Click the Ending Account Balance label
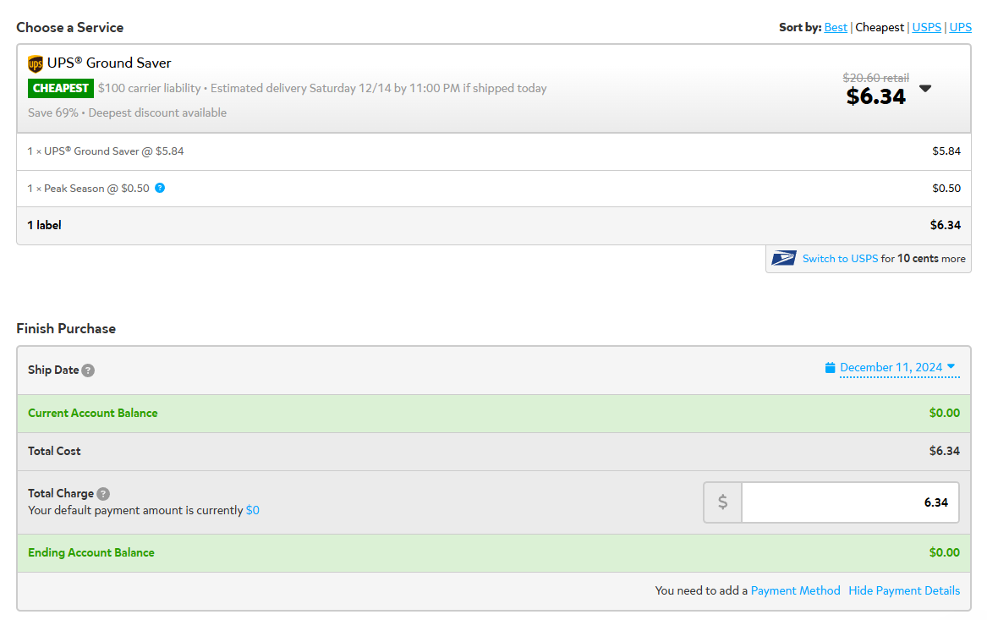Viewport: 987px width, 620px height. 91,552
